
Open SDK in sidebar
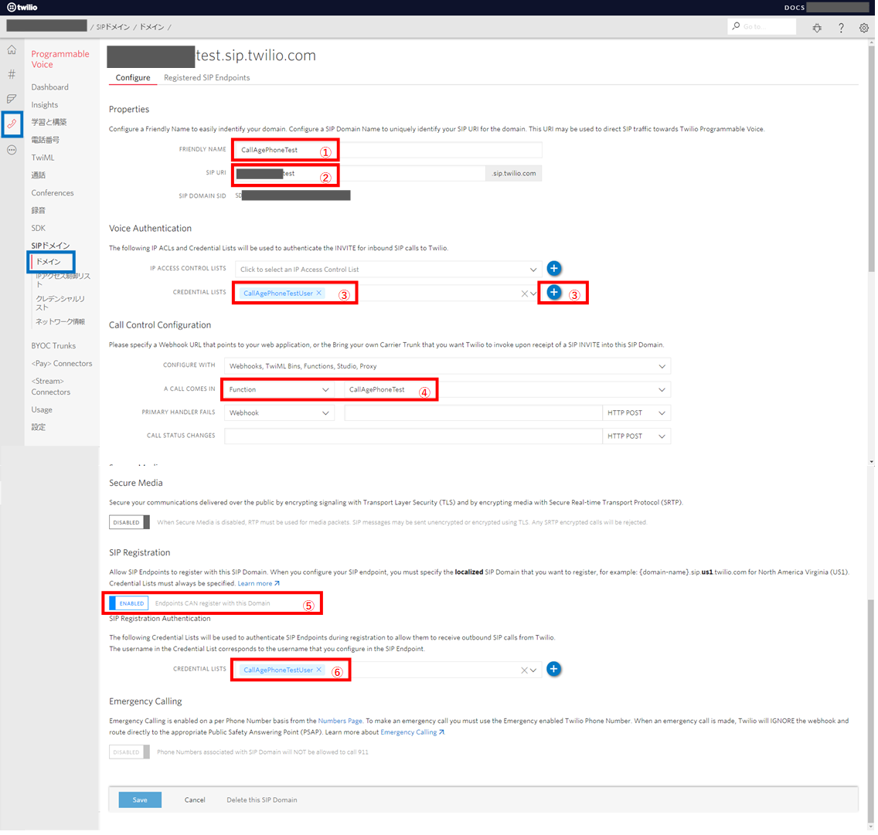pyautogui.click(x=39, y=229)
